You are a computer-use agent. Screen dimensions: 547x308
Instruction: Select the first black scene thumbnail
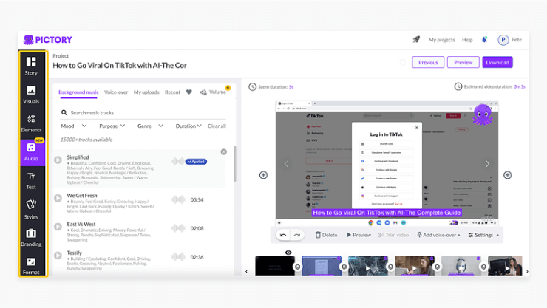tap(275, 265)
